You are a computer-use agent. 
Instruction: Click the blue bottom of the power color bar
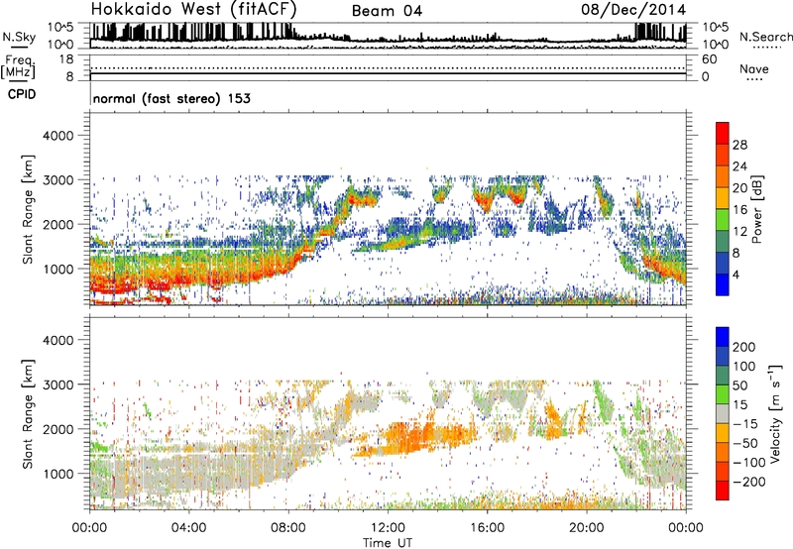(723, 285)
